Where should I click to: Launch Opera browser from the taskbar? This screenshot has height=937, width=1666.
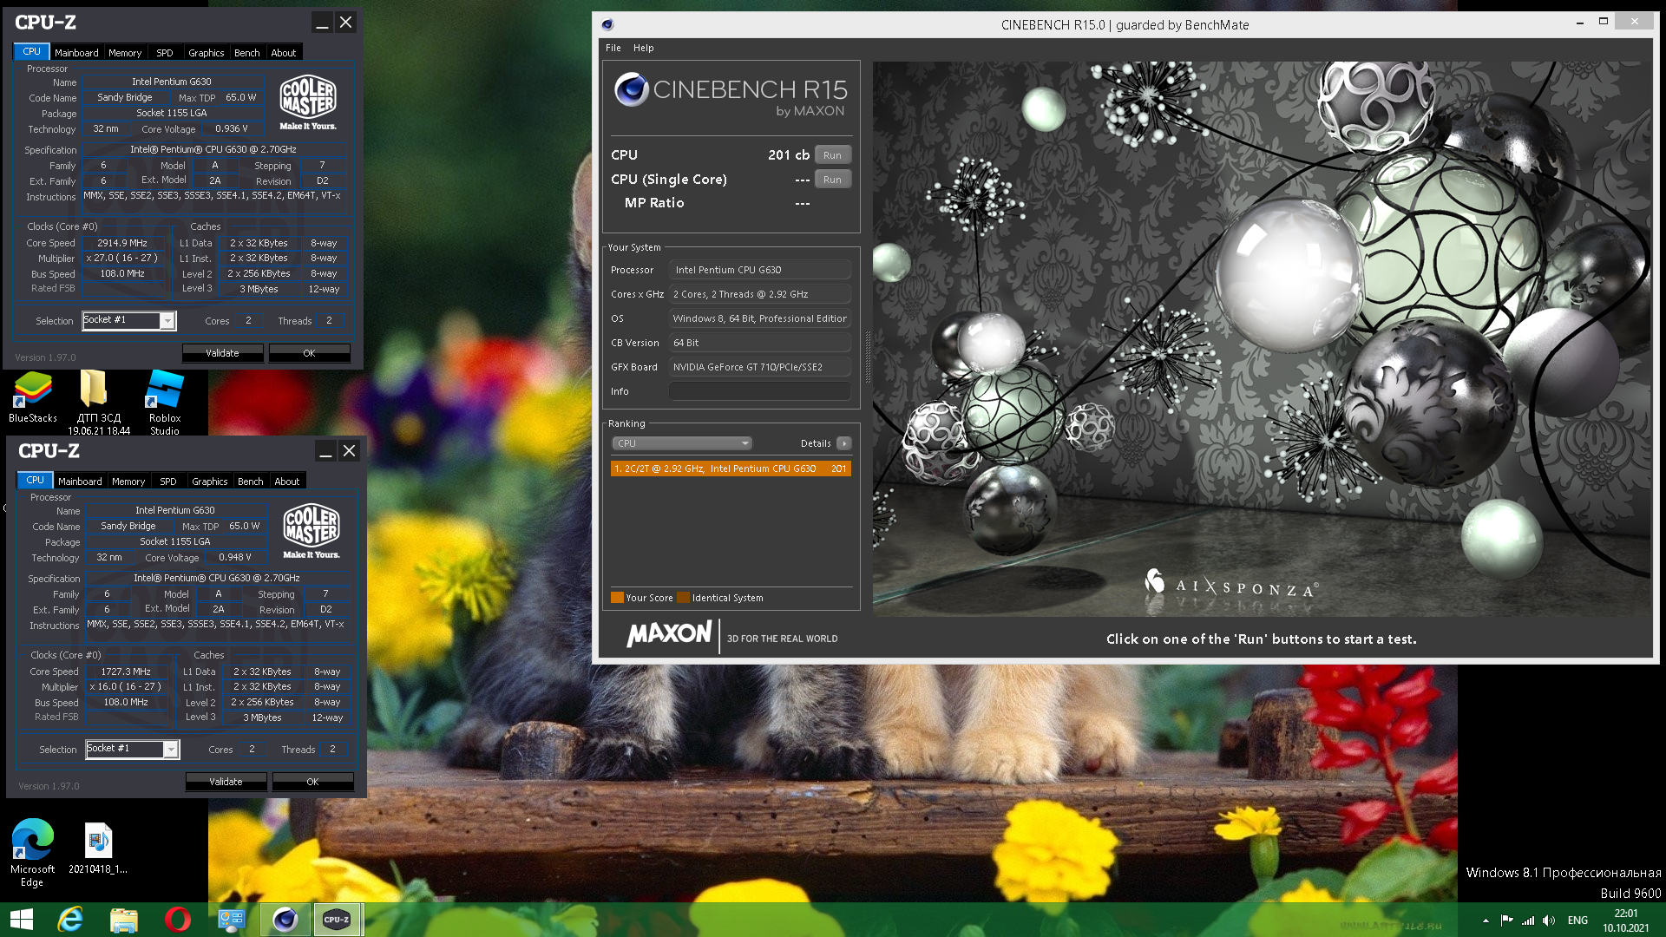click(x=178, y=920)
